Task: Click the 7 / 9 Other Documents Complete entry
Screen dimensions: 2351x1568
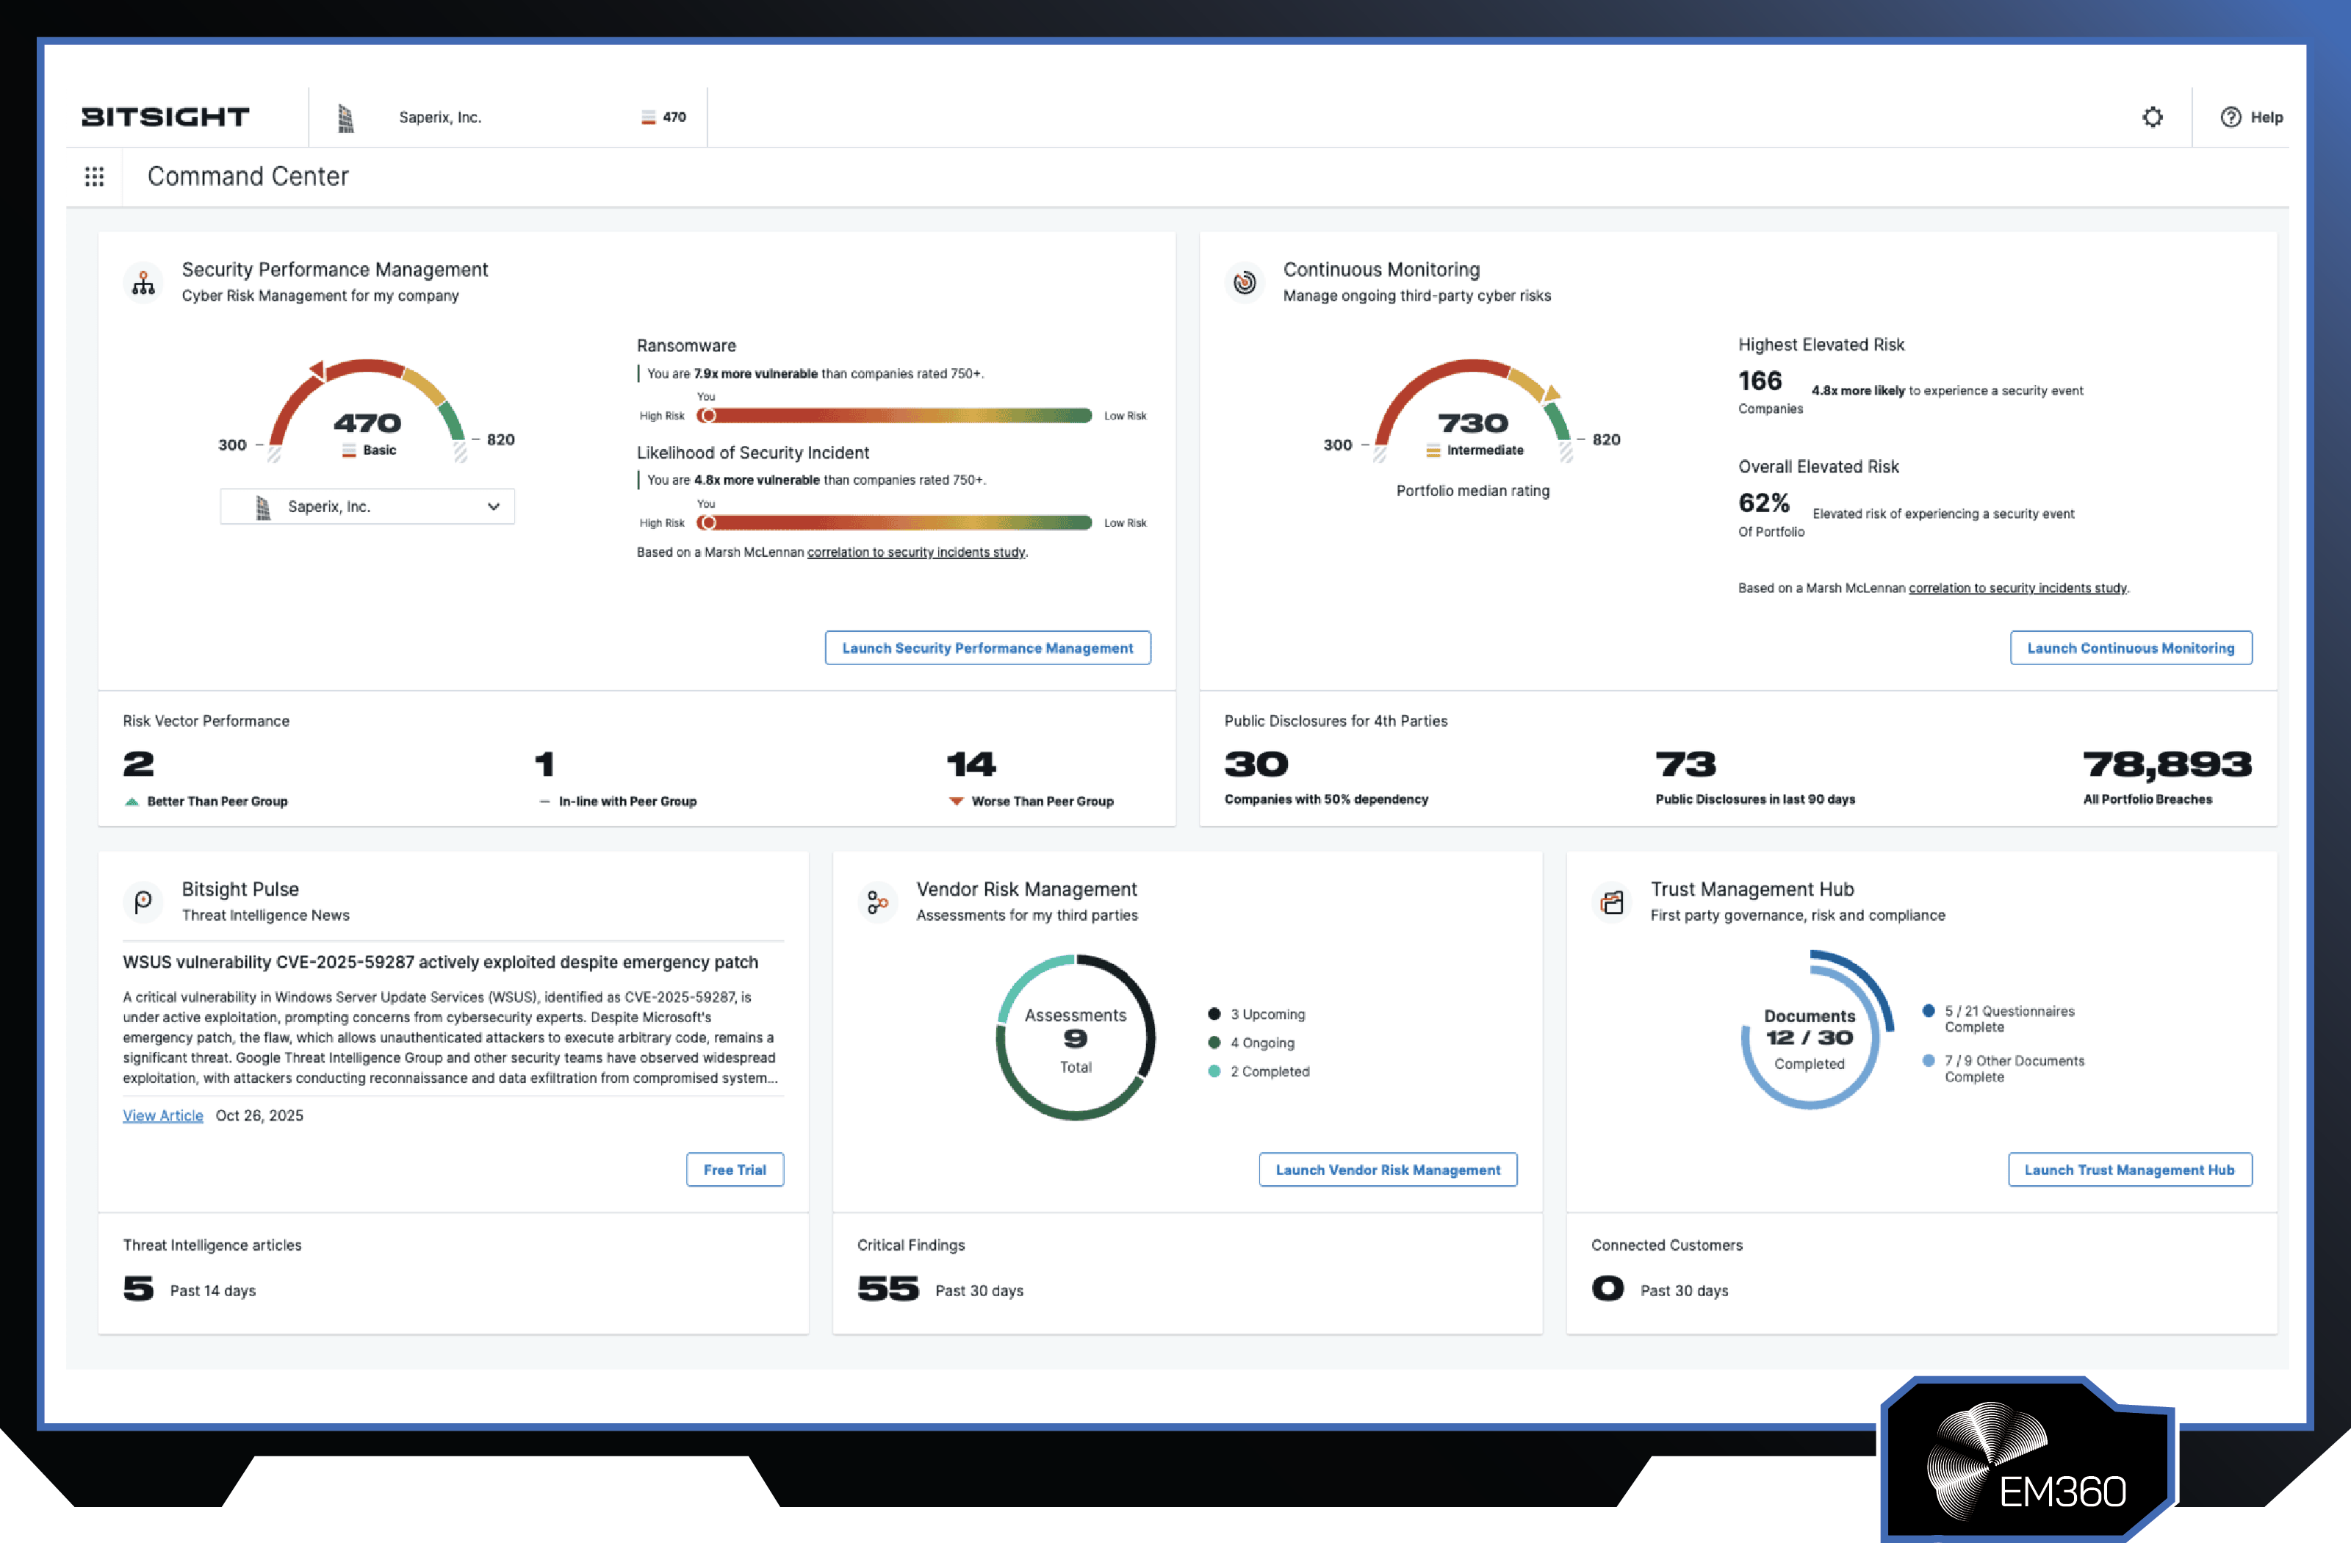Action: [2004, 1068]
